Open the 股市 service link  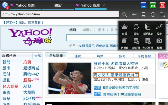pyautogui.click(x=6, y=68)
